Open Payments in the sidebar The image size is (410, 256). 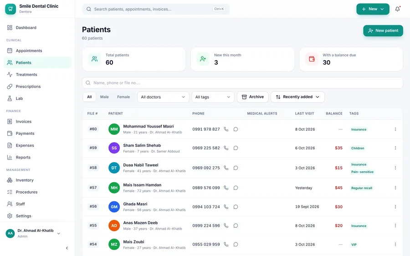pos(37,133)
